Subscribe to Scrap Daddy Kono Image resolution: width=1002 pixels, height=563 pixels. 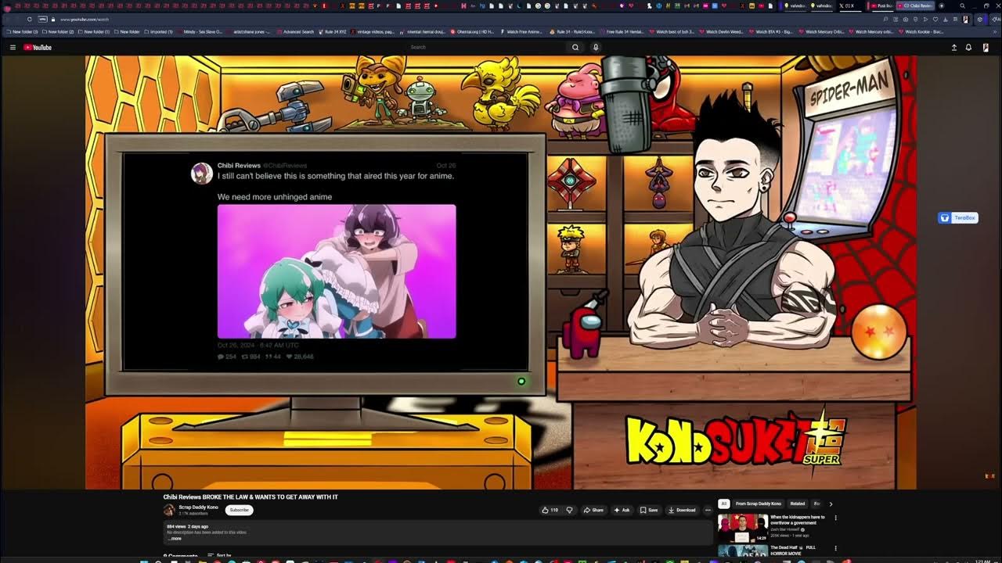(239, 510)
